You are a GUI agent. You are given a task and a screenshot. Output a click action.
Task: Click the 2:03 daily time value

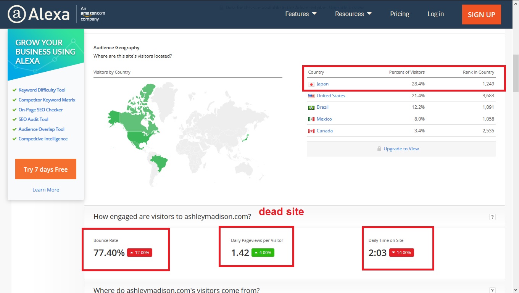[x=377, y=253]
